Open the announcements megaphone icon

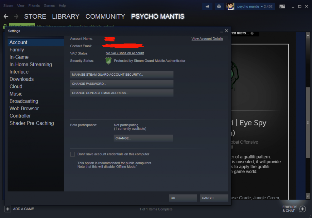[x=207, y=6]
